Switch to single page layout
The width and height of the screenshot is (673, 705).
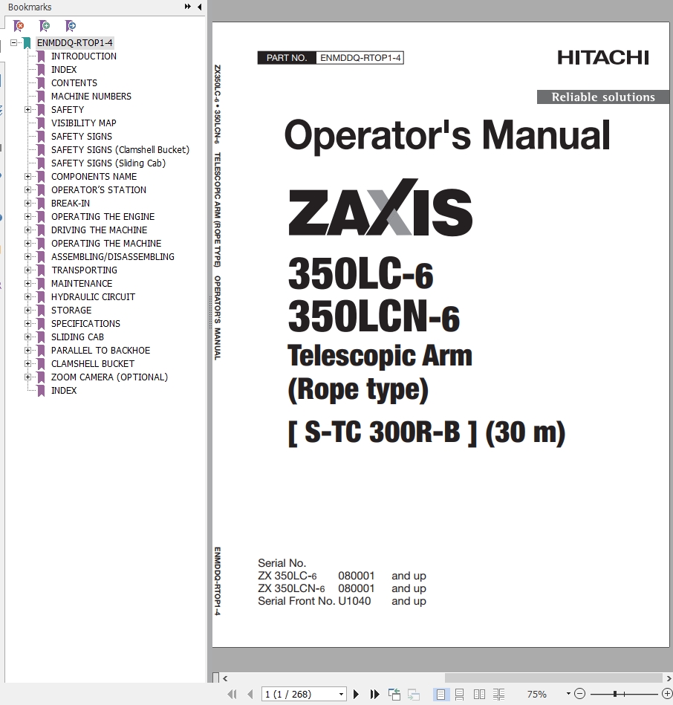[x=440, y=694]
